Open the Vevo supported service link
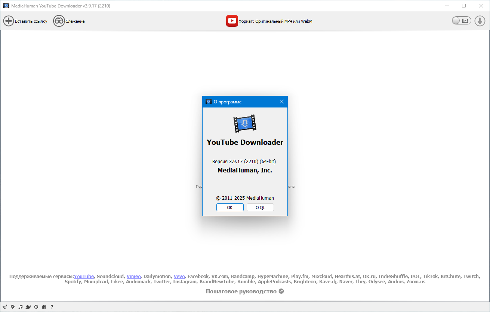490x312 pixels. 179,276
